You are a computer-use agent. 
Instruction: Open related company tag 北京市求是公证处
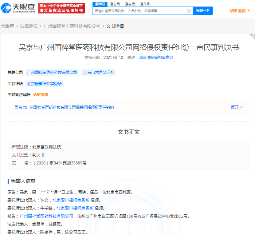point(99,72)
